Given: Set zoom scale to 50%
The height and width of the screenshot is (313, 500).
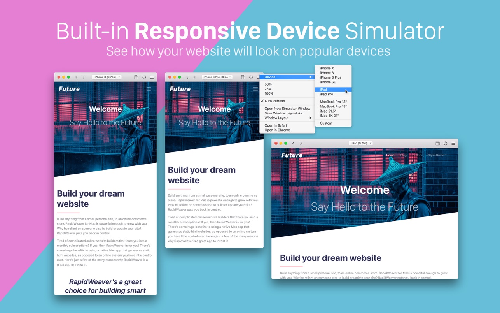Looking at the screenshot, I should pos(268,84).
